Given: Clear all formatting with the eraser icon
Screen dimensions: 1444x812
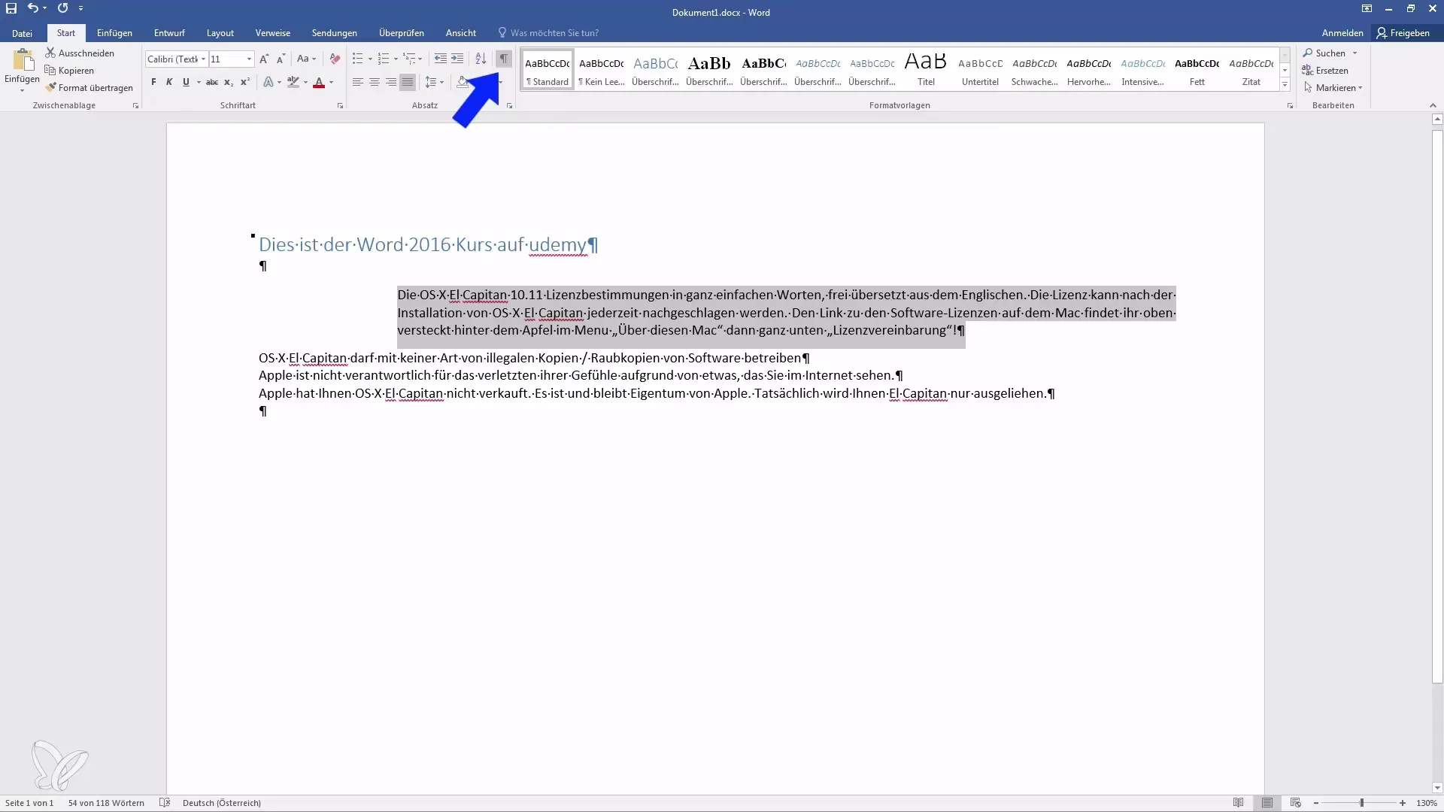Looking at the screenshot, I should [x=335, y=59].
